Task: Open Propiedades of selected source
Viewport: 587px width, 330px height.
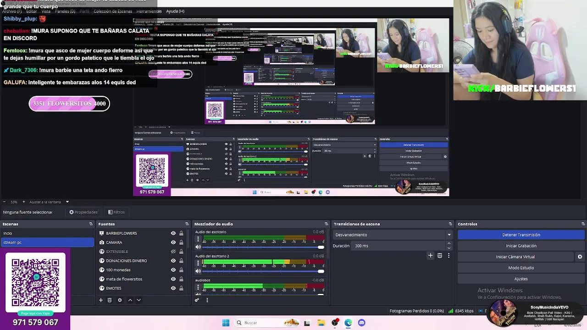Action: 83,212
